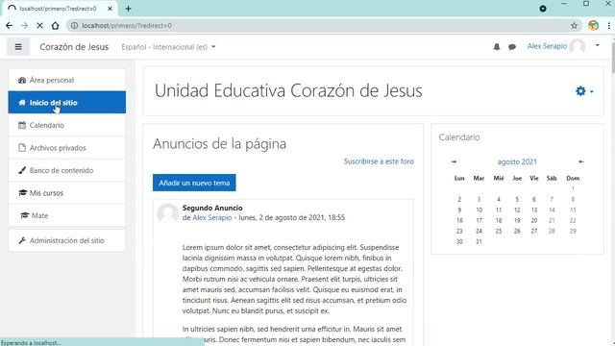Go to Área personal

click(x=67, y=80)
